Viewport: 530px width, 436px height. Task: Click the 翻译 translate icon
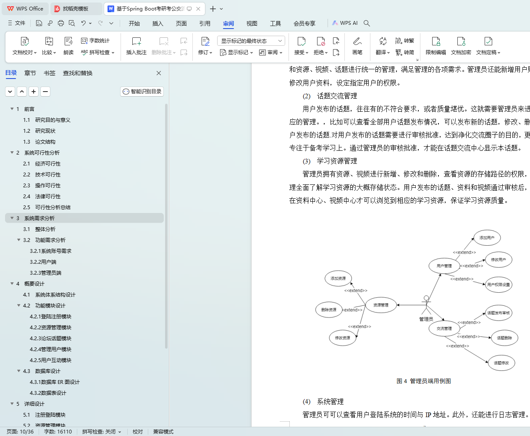tap(383, 41)
